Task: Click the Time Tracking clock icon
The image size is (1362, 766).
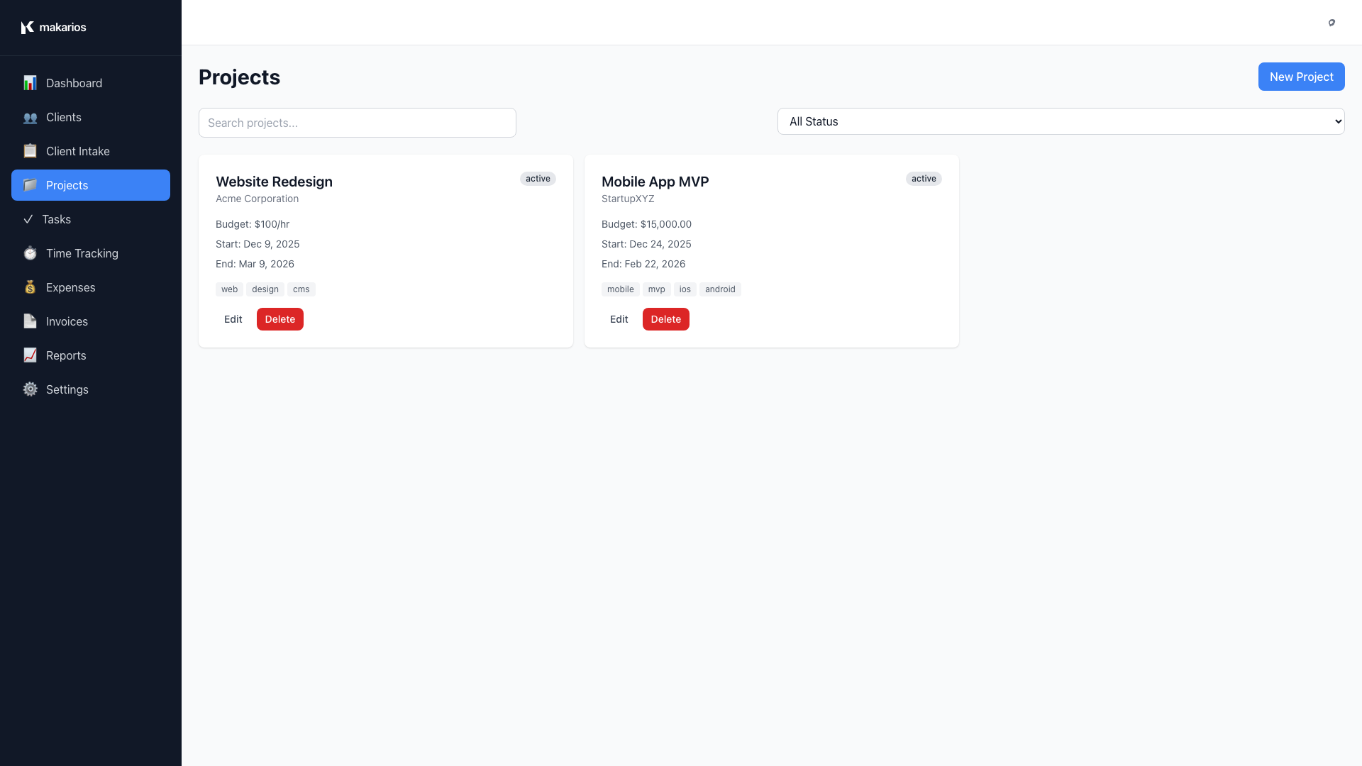Action: (30, 253)
